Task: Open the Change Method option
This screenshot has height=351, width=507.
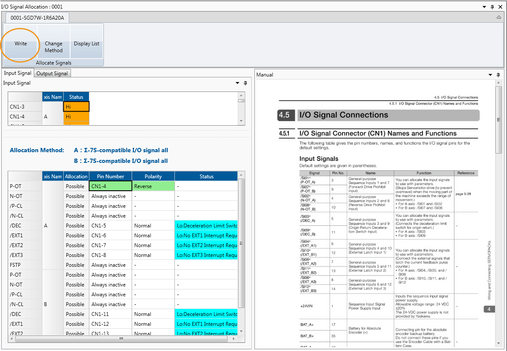Action: [53, 47]
